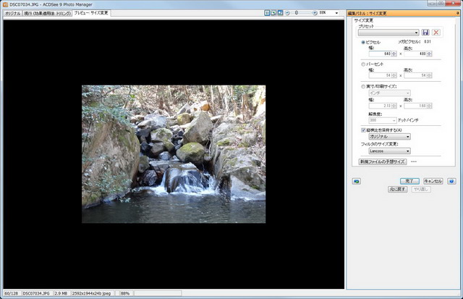Click the 88% status bar entry
The width and height of the screenshot is (463, 299).
click(125, 293)
